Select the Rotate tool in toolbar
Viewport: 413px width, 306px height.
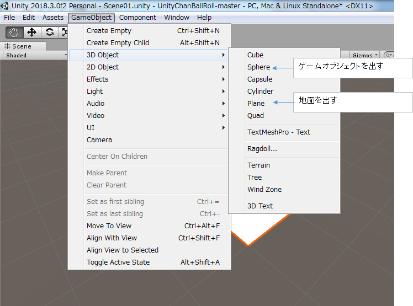pos(50,33)
